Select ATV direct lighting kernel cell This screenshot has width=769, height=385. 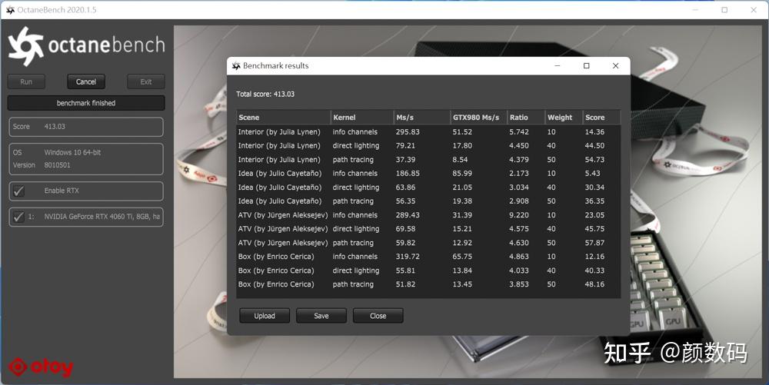355,229
